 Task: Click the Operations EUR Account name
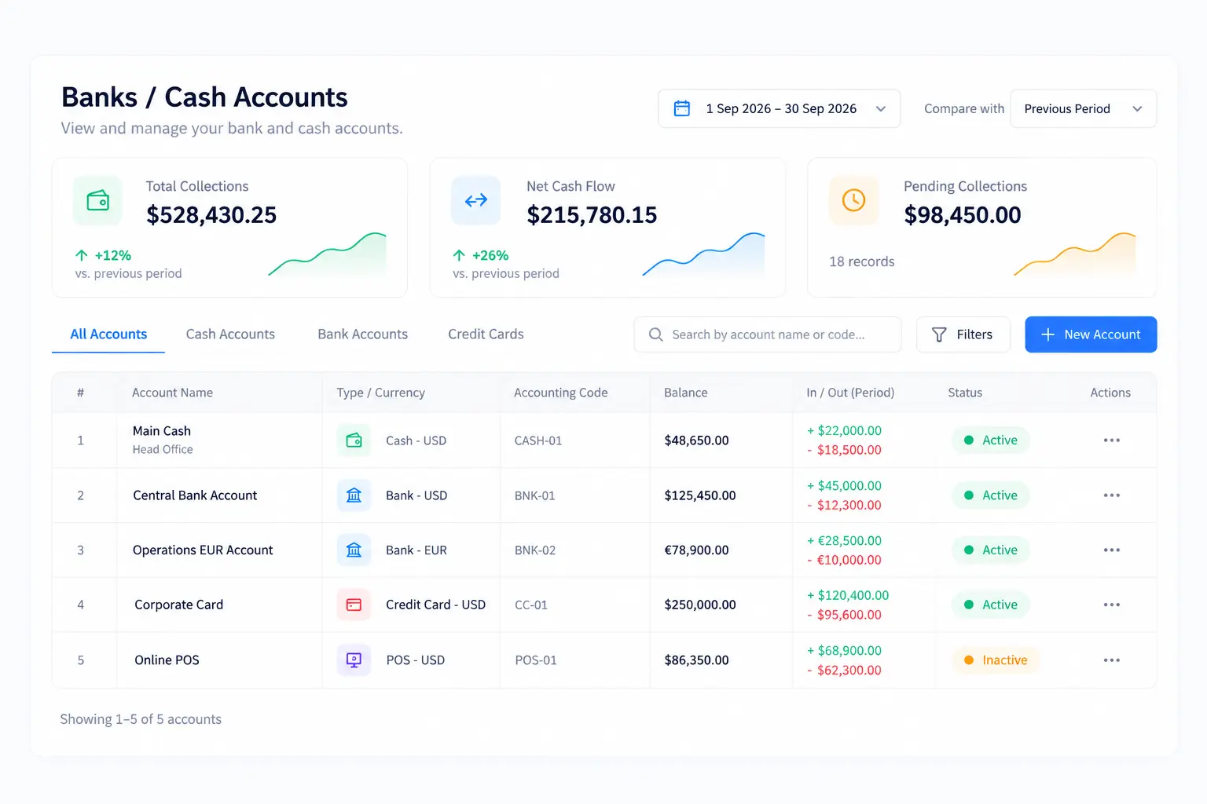(203, 550)
